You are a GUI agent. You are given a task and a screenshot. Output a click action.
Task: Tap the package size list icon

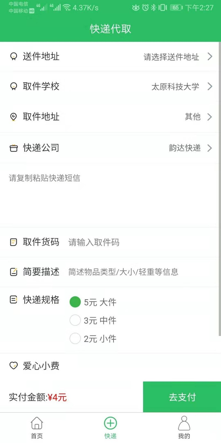tap(13, 300)
